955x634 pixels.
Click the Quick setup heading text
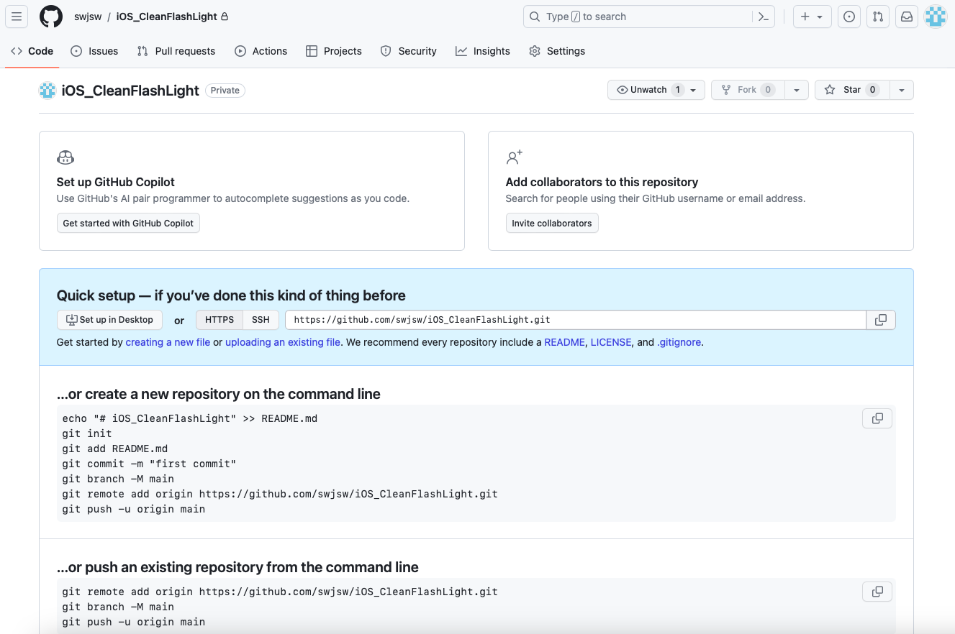231,295
